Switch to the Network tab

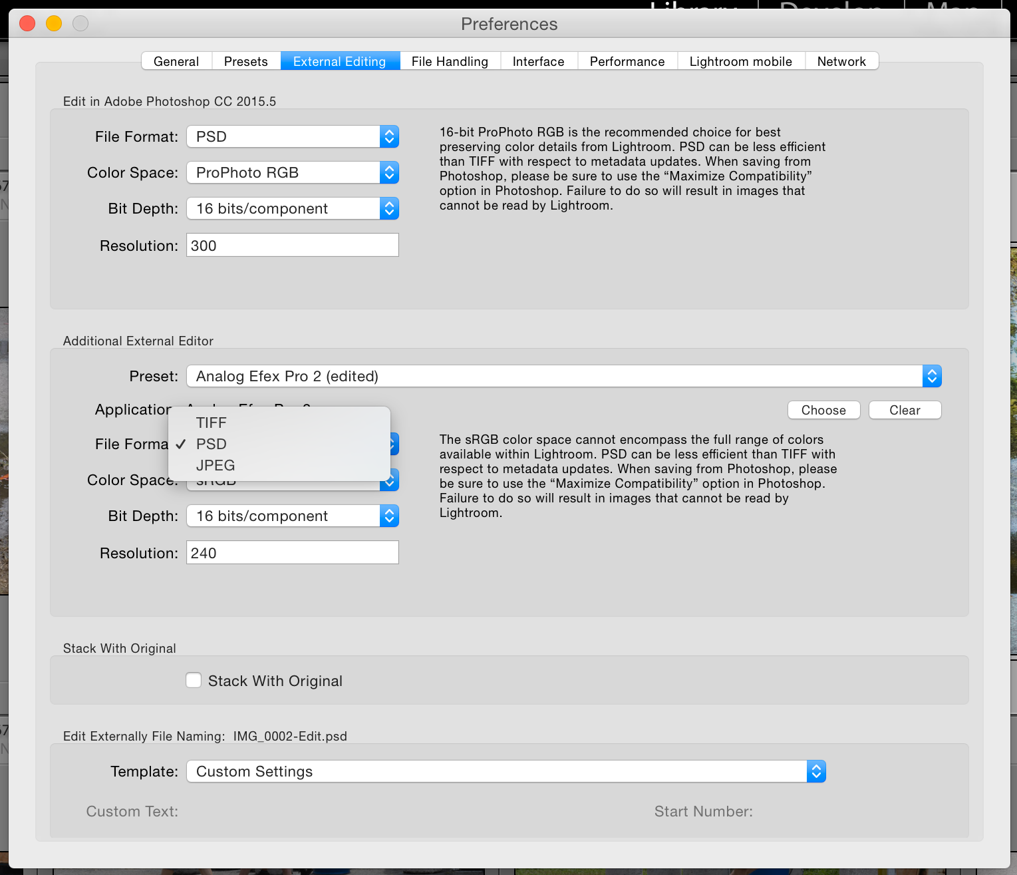(841, 61)
